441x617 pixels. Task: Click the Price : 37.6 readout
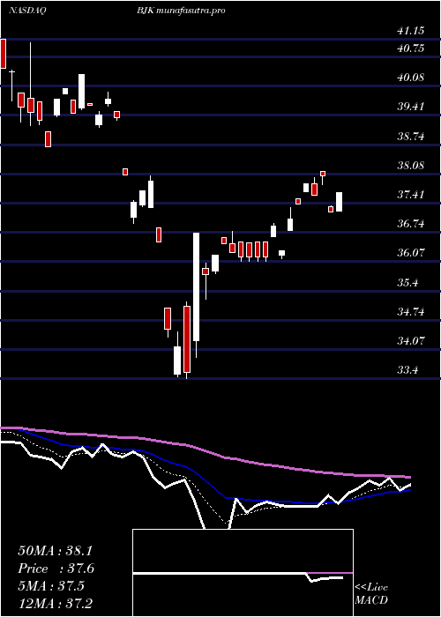click(x=56, y=569)
